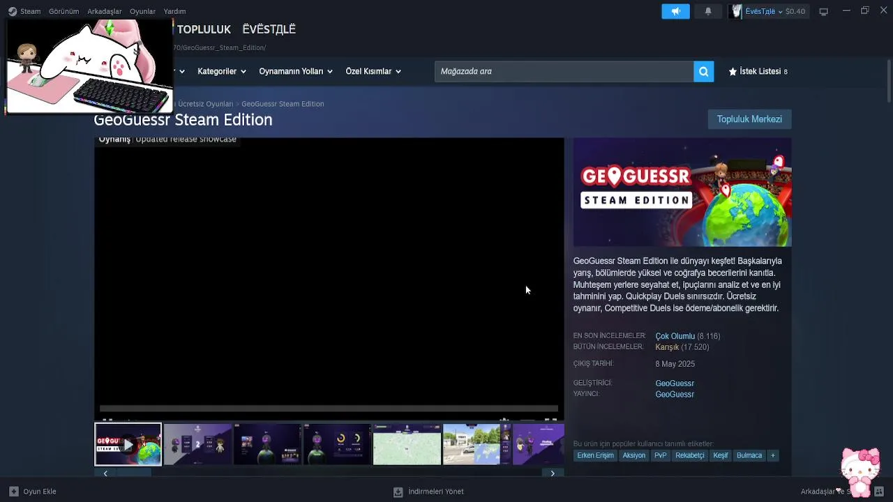
Task: Click Oyun Ekle at the bottom
Action: [x=40, y=492]
